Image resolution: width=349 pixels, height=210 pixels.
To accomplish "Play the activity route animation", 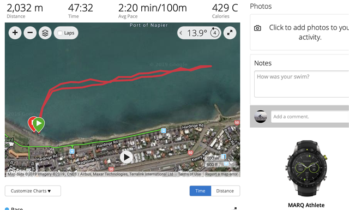I will pyautogui.click(x=126, y=157).
